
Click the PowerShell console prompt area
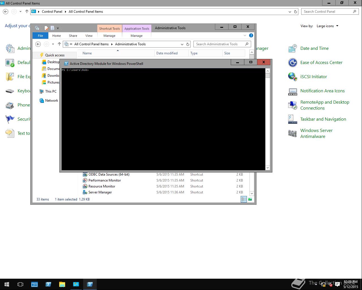[x=163, y=119]
